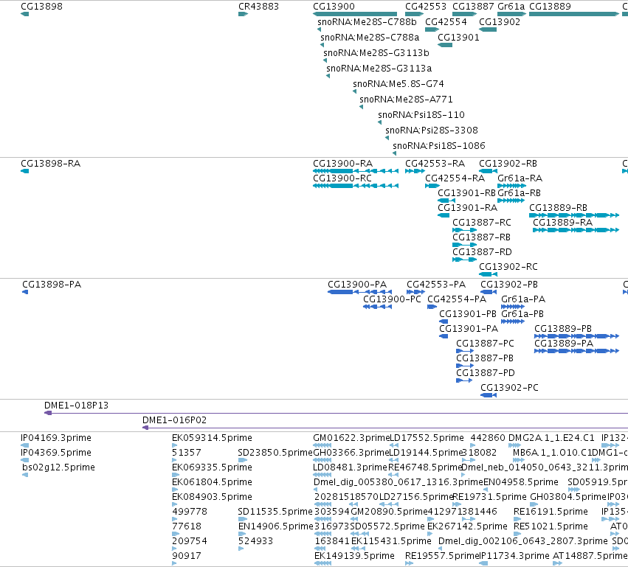Image resolution: width=628 pixels, height=567 pixels.
Task: Select the DME1-018P13 clone label
Action: pos(77,406)
